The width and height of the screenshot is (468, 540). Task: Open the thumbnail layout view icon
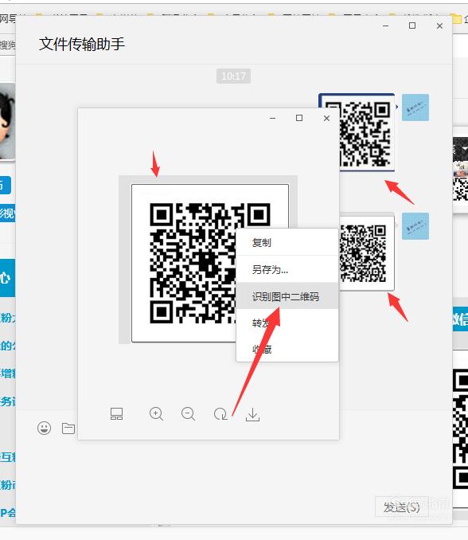117,413
